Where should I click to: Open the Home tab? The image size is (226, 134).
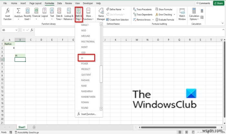click(14, 3)
